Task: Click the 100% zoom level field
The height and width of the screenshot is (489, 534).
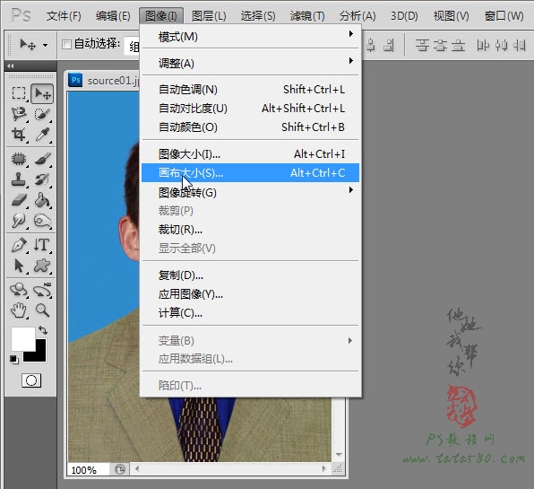Action: click(x=88, y=470)
